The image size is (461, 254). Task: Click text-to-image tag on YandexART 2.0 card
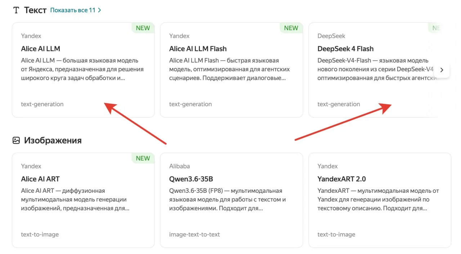[x=336, y=235]
